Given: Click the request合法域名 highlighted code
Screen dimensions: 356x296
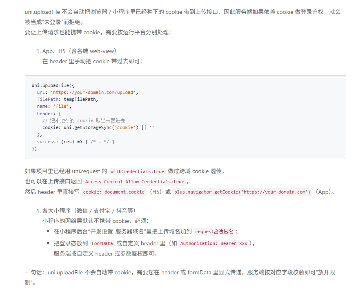Looking at the screenshot, I should tap(214, 231).
